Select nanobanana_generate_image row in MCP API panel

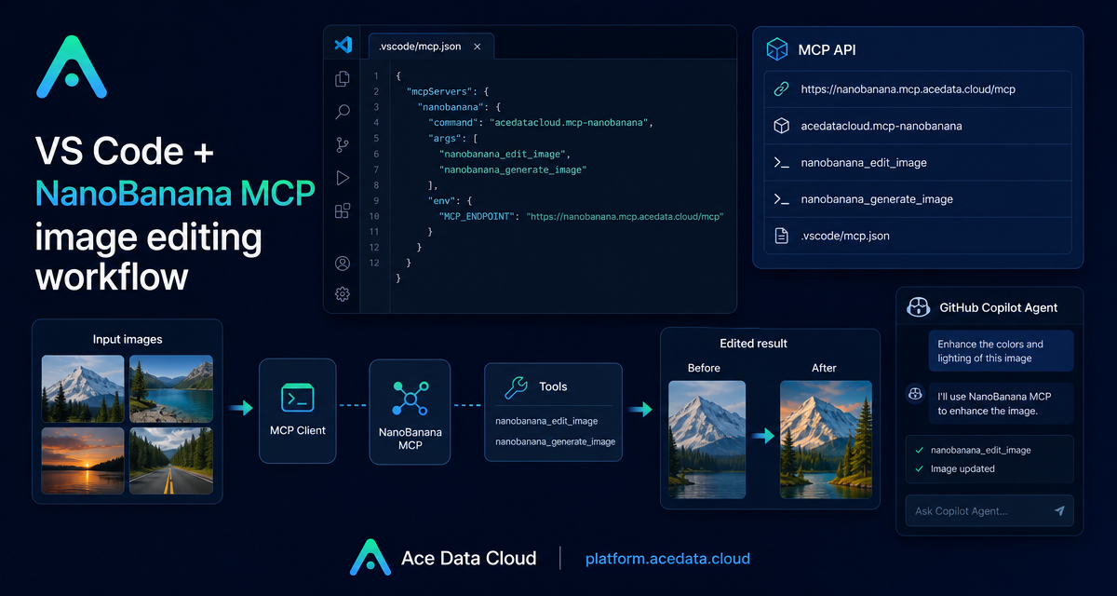tap(918, 199)
